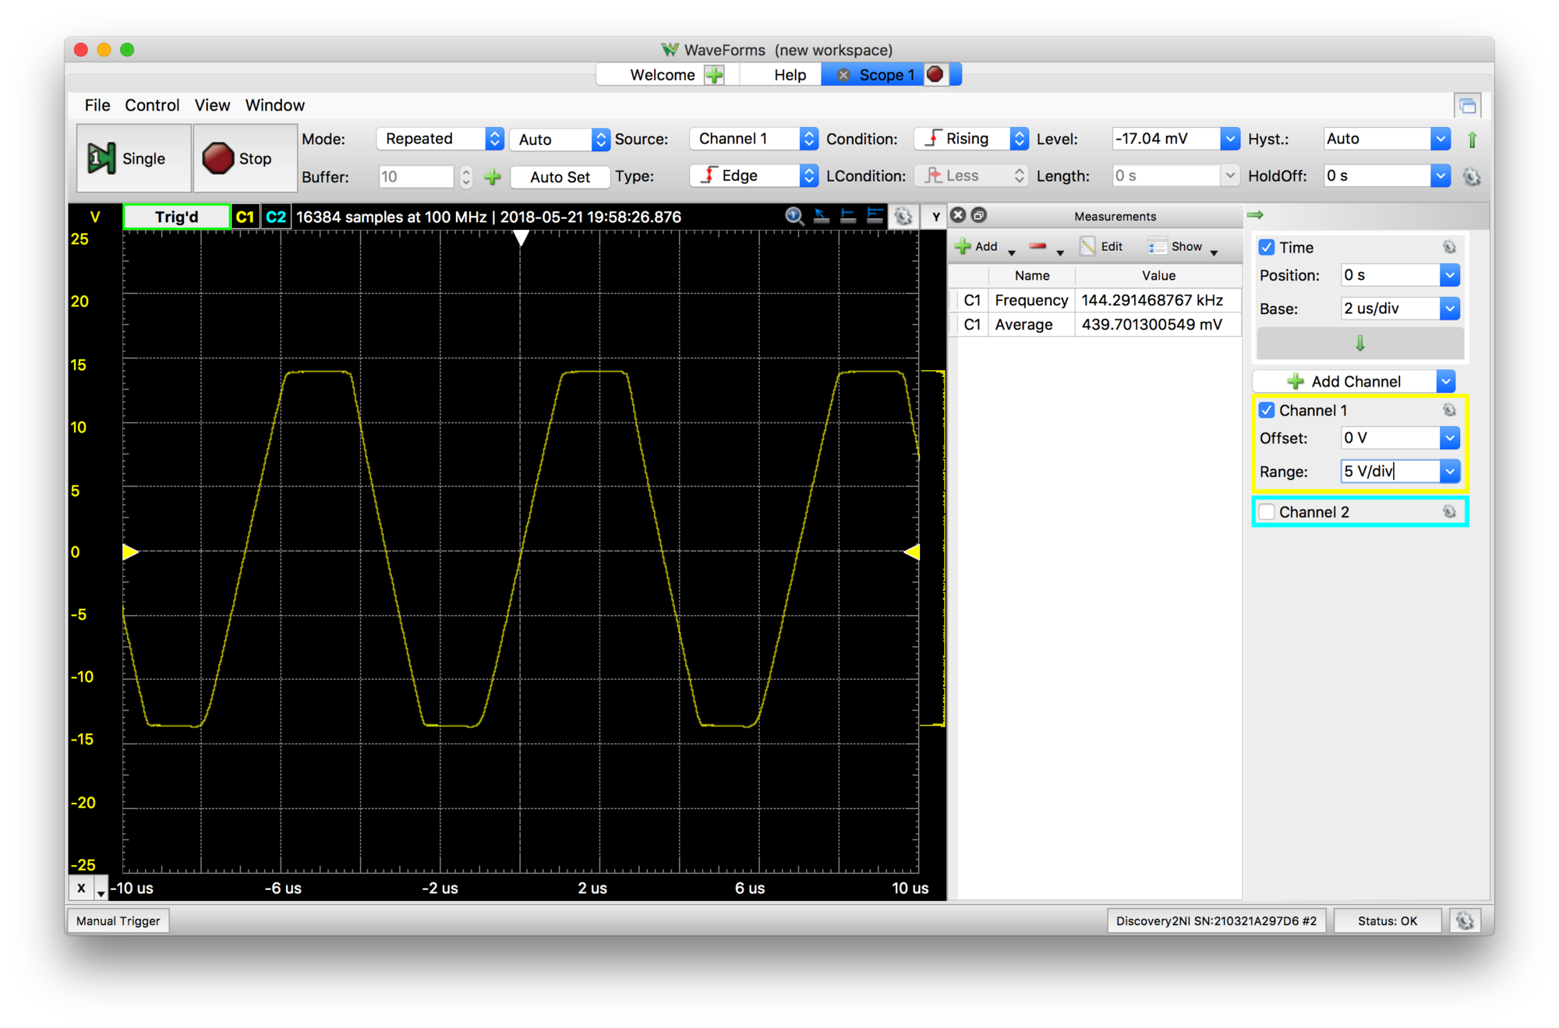Image resolution: width=1559 pixels, height=1028 pixels.
Task: Open the Show menu in Measurements
Action: coord(1183,246)
